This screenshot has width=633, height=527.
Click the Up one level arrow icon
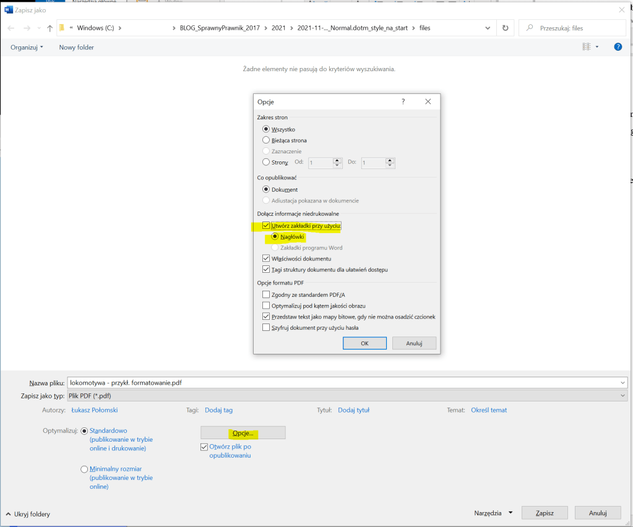[50, 28]
